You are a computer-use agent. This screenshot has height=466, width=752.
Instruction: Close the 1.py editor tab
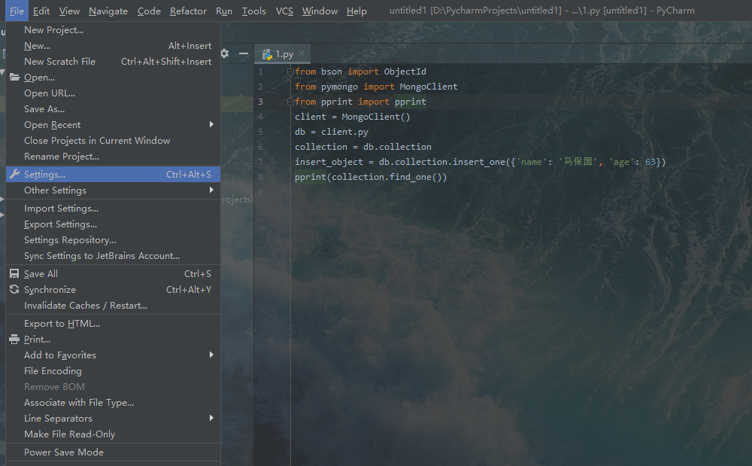pyautogui.click(x=302, y=53)
